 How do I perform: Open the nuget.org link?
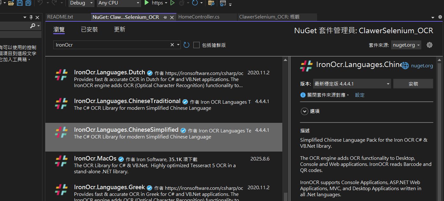coord(422,66)
